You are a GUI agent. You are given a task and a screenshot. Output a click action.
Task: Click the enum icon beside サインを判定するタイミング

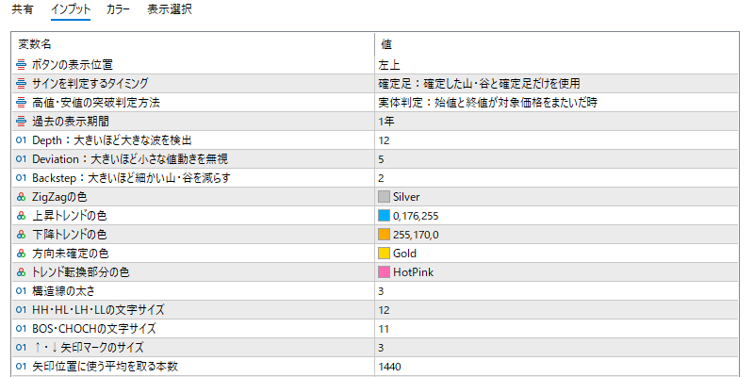[x=21, y=83]
